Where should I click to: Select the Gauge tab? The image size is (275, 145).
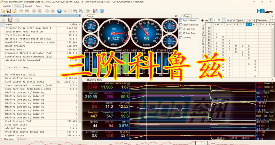coord(90,16)
